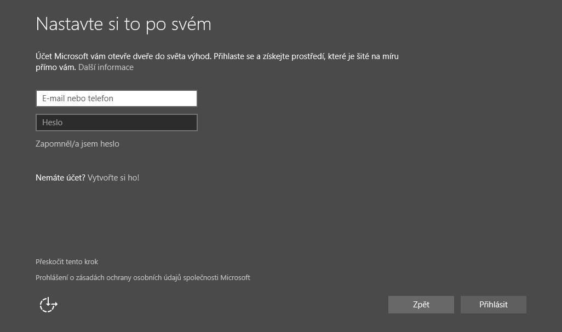The width and height of the screenshot is (562, 332).
Task: Focus the Heslo password field
Action: coord(116,123)
